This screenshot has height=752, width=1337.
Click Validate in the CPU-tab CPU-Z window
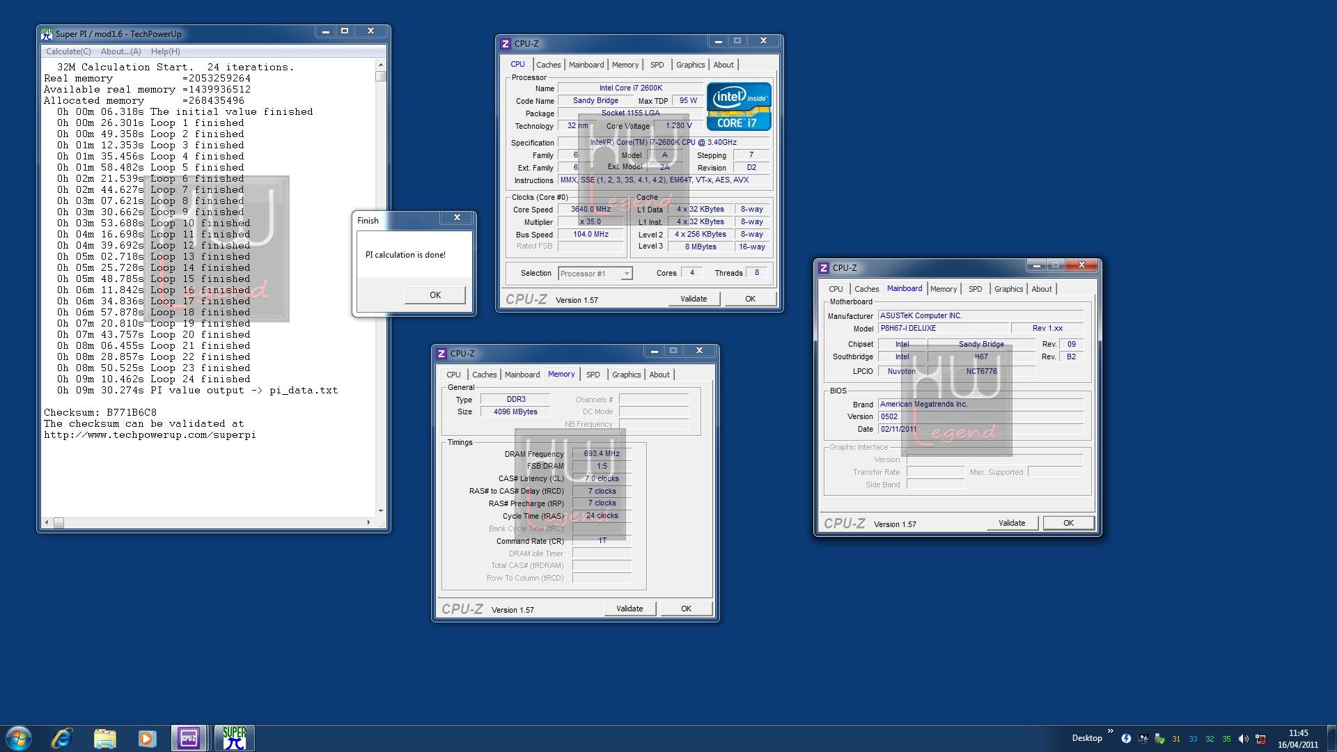[694, 299]
